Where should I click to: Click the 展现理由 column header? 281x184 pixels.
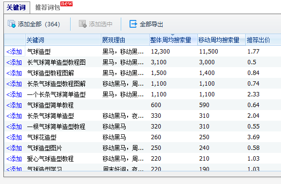pos(113,40)
